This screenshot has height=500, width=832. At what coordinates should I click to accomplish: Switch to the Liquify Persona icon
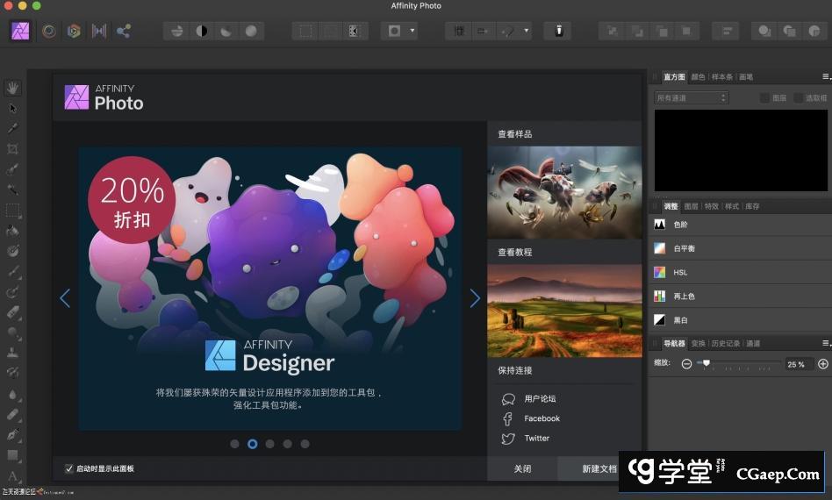pyautogui.click(x=49, y=31)
